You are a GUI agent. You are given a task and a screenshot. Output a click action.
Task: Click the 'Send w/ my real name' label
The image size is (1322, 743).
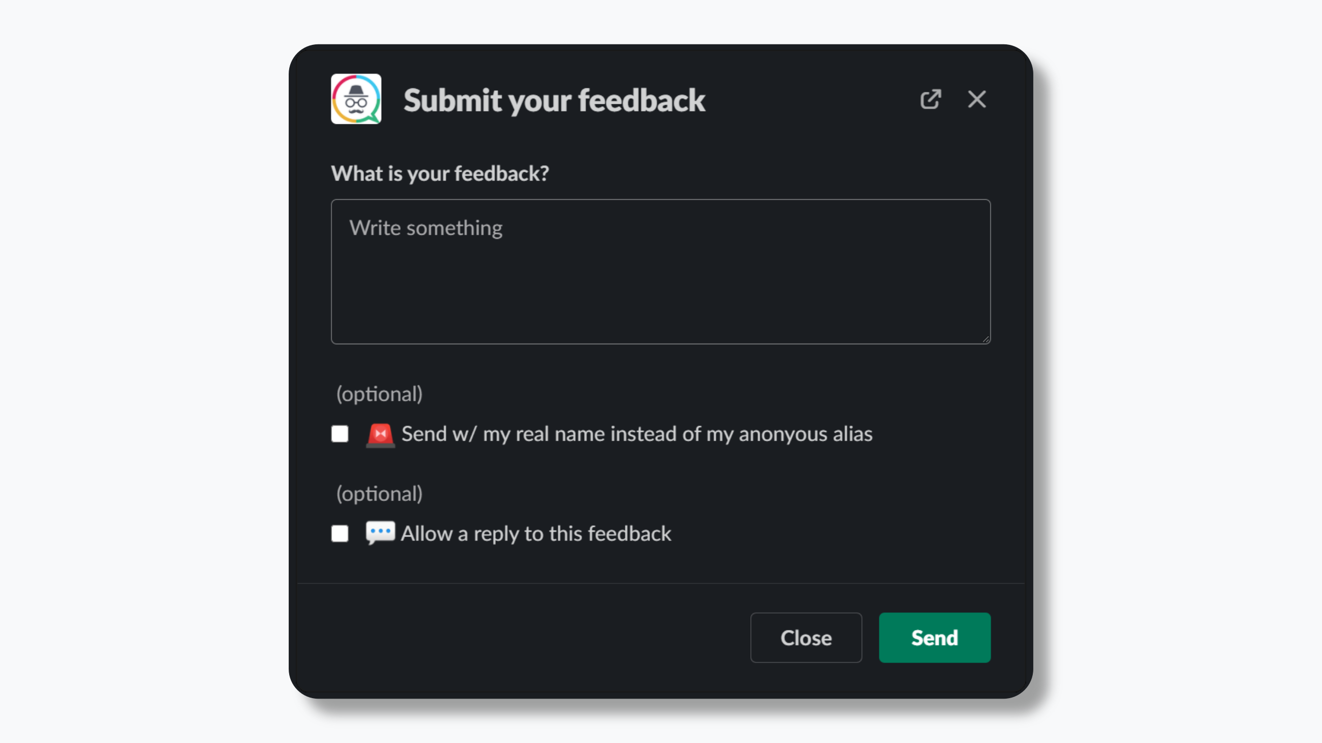(x=637, y=434)
